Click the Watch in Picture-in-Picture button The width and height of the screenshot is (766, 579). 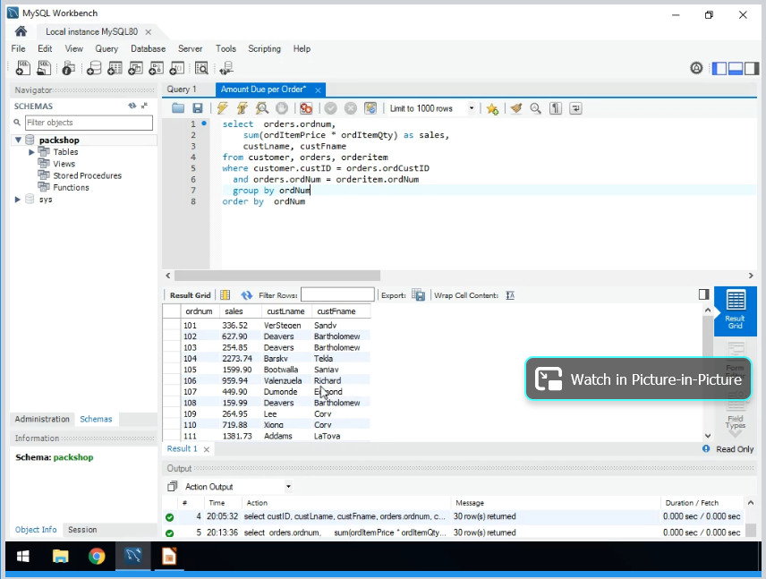[638, 379]
